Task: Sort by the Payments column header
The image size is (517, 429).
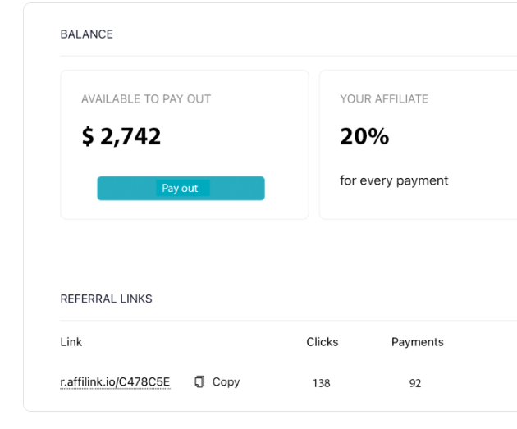Action: pyautogui.click(x=417, y=342)
